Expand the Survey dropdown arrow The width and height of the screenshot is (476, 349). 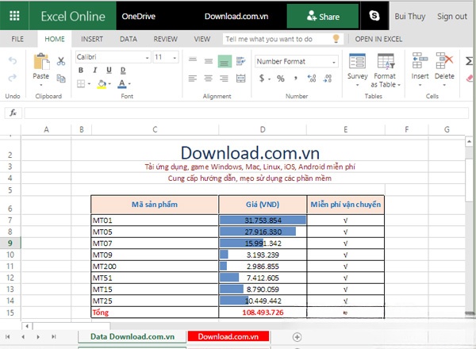click(357, 85)
